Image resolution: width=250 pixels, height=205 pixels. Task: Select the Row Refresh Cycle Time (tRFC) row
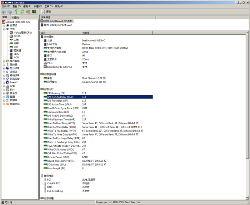coord(98,108)
